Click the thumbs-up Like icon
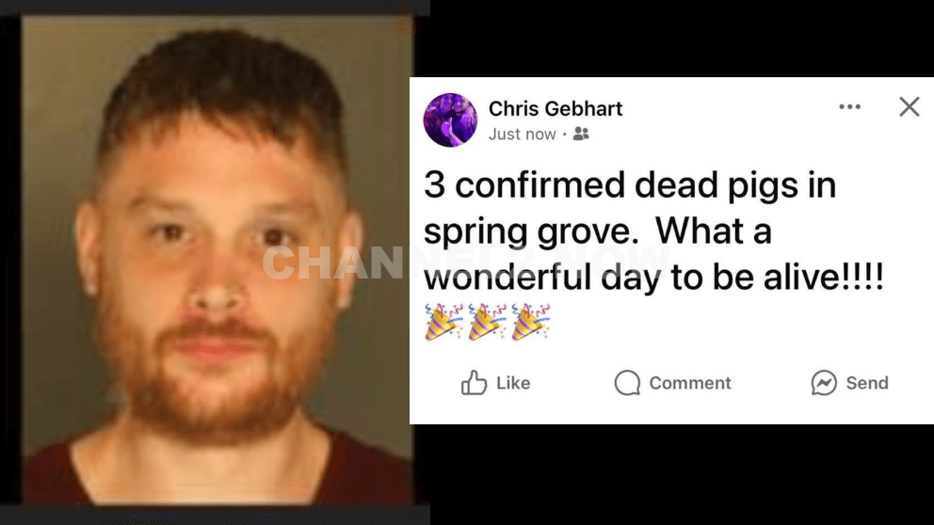The height and width of the screenshot is (525, 934). (x=475, y=383)
